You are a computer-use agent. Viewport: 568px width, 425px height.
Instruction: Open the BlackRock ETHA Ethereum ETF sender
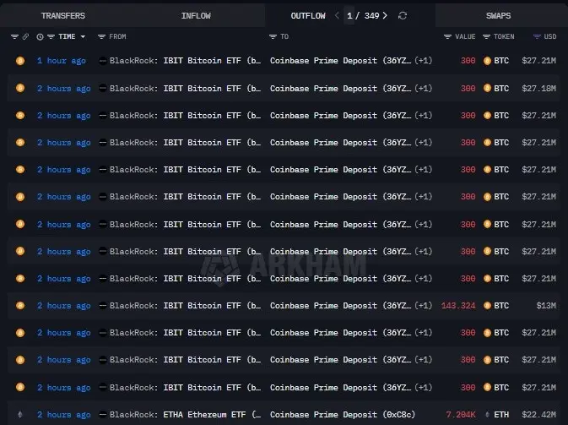pyautogui.click(x=185, y=414)
